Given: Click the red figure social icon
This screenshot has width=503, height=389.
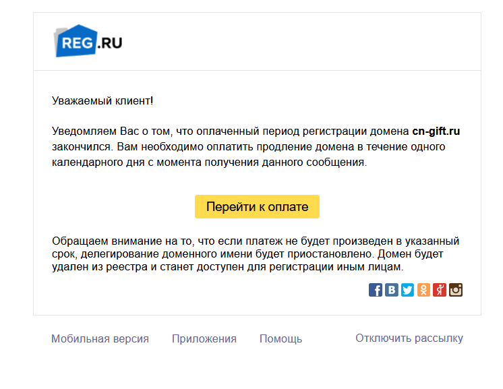Looking at the screenshot, I should tap(440, 290).
